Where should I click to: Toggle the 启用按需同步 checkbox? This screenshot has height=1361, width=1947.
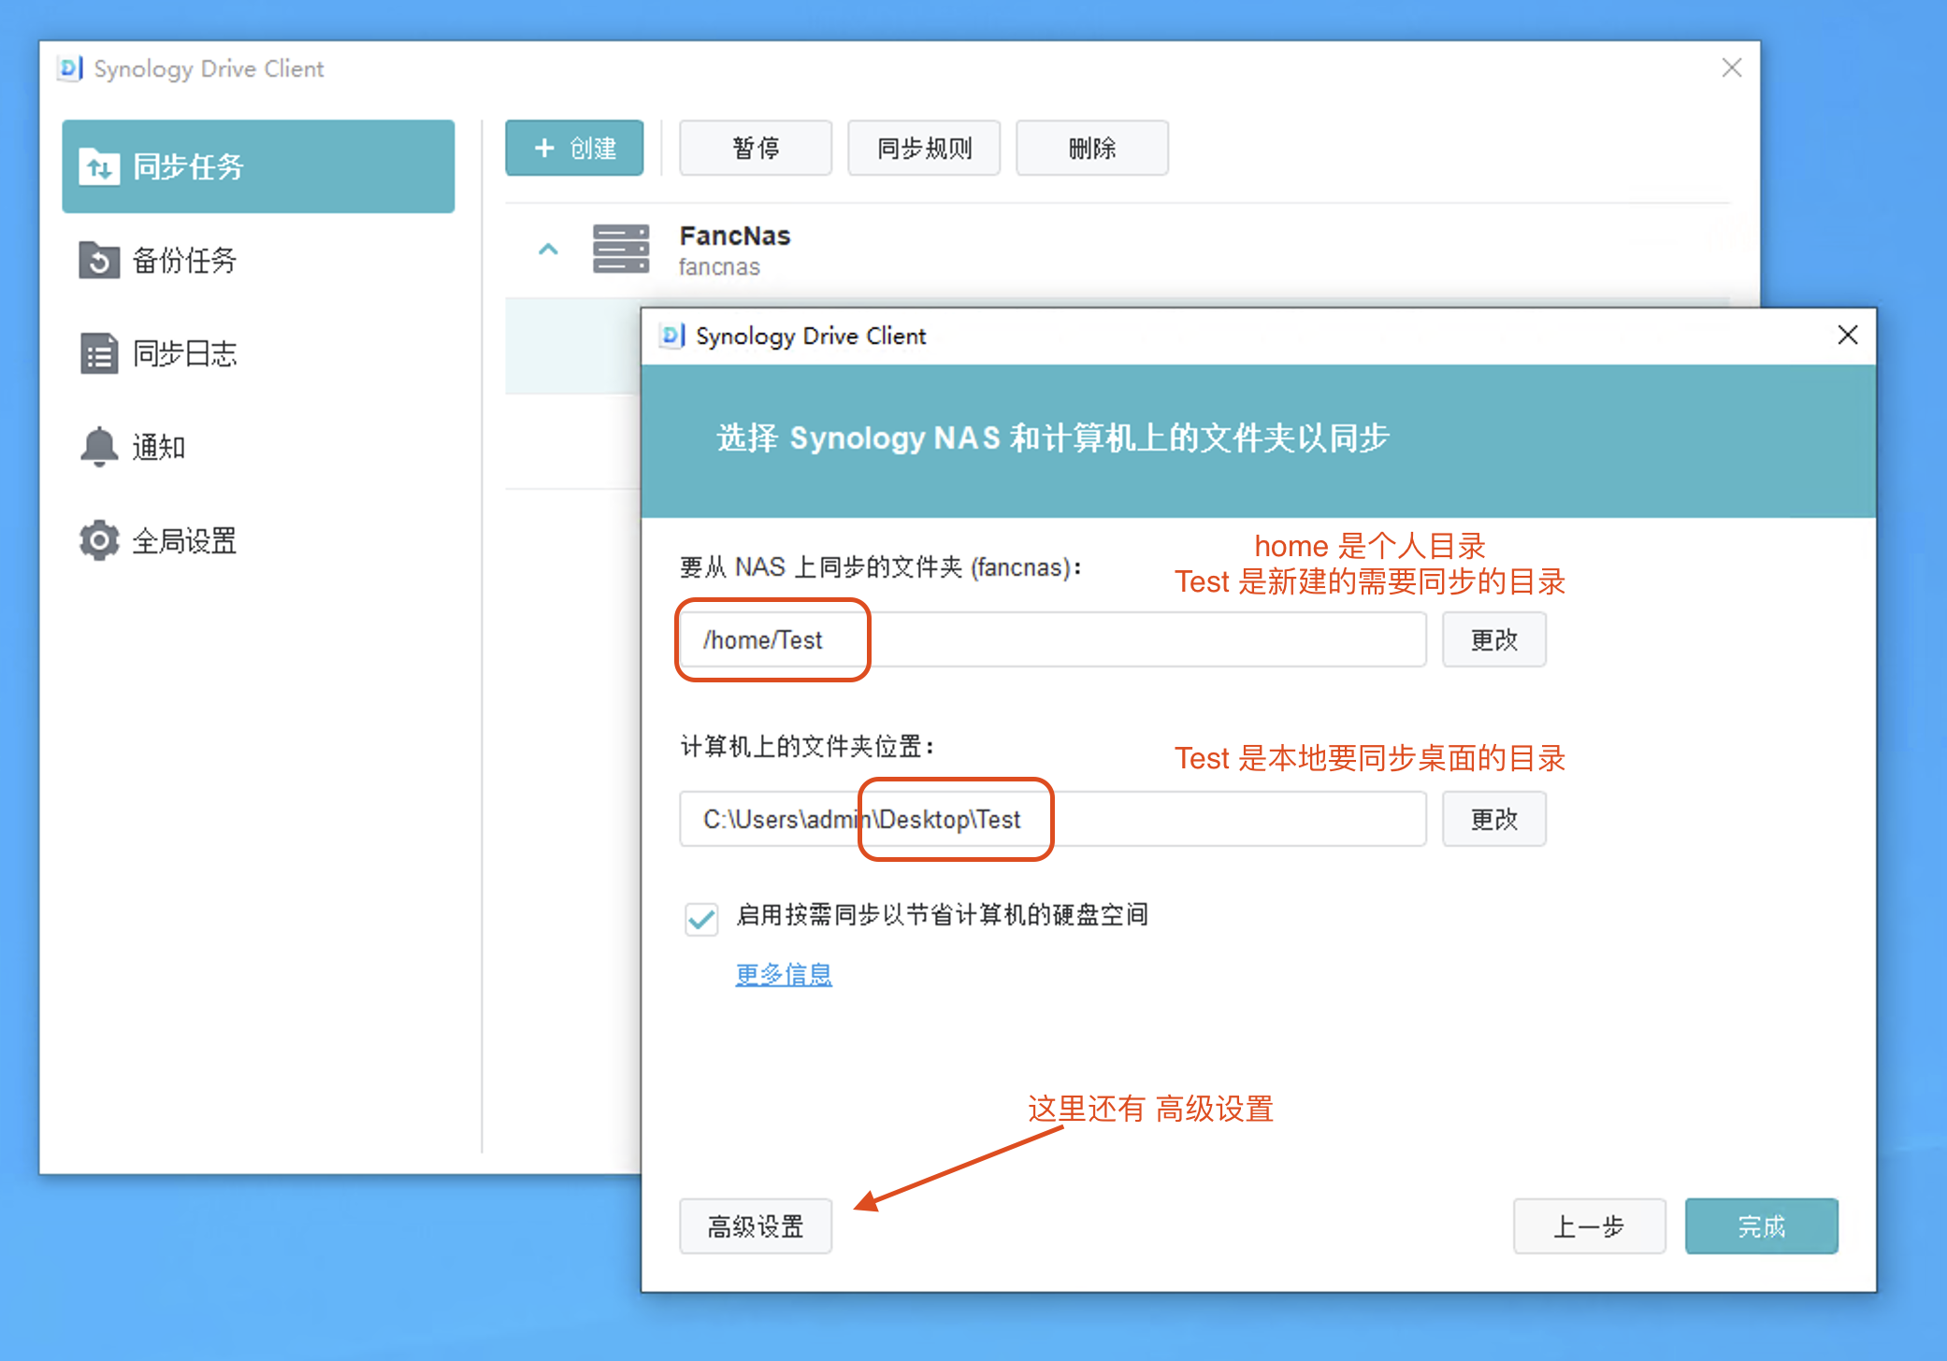pyautogui.click(x=701, y=918)
